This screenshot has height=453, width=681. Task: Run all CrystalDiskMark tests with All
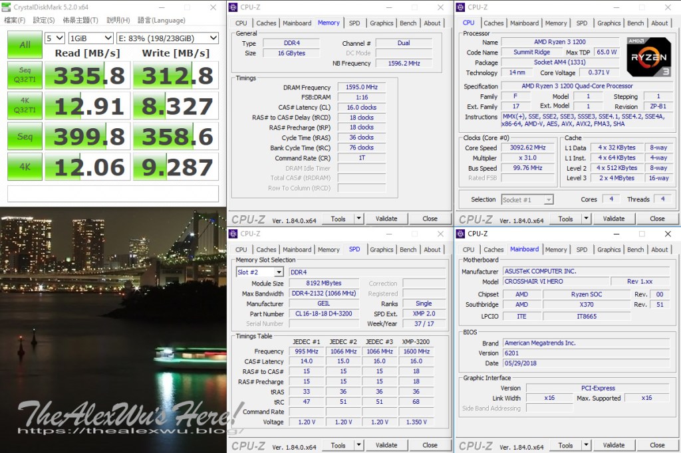coord(25,45)
